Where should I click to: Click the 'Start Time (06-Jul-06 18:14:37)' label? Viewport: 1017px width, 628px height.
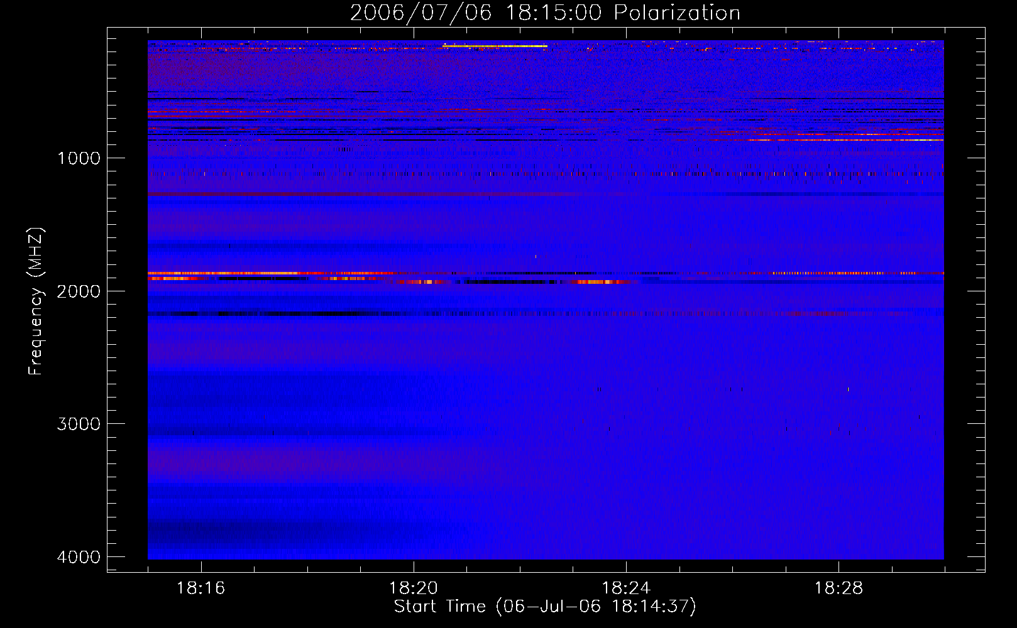(x=545, y=607)
